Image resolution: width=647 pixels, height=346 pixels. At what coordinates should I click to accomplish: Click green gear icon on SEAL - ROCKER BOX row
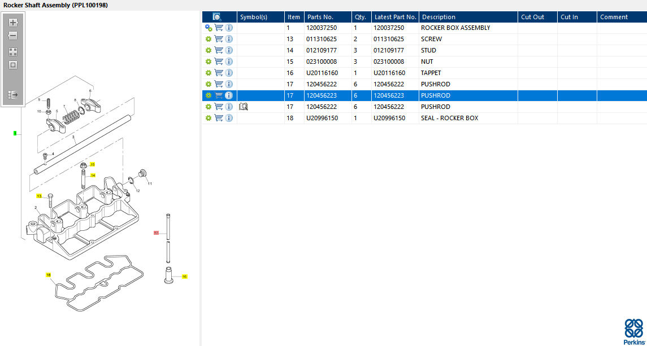click(x=209, y=118)
